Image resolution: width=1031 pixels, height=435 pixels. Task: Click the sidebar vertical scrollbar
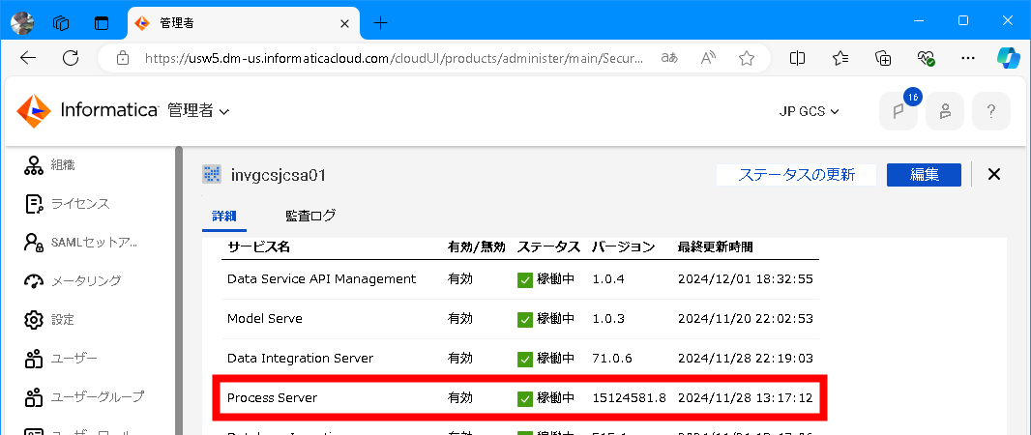point(178,290)
